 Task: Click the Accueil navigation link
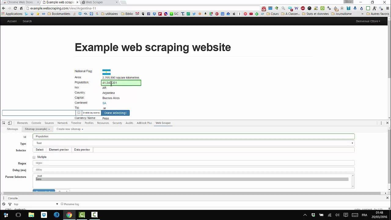(12, 21)
